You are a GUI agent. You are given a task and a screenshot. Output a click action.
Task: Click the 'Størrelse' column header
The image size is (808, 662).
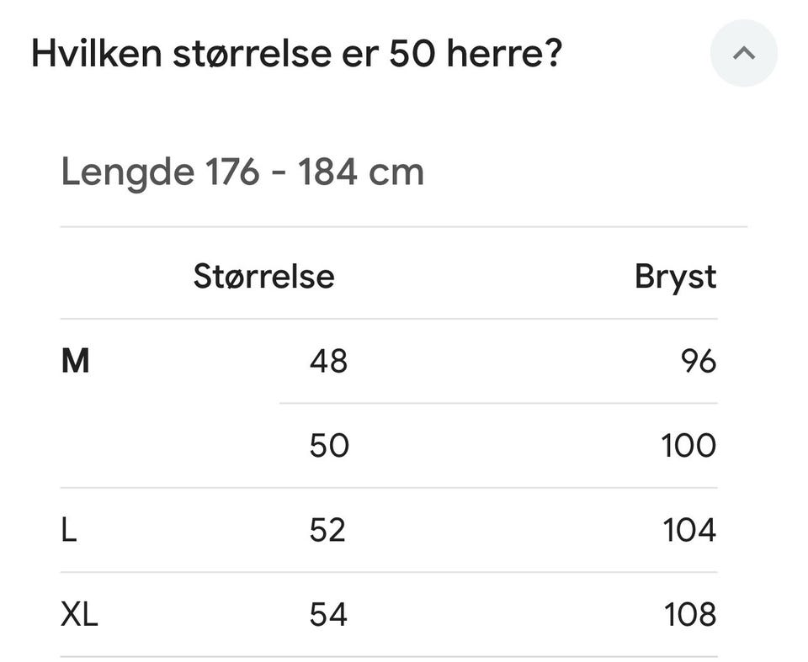pos(263,277)
